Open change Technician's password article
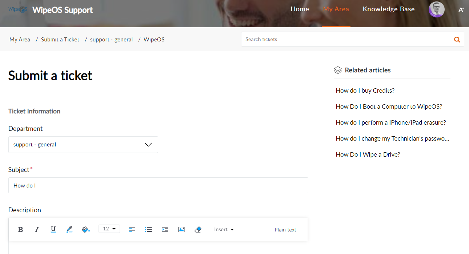The width and height of the screenshot is (469, 254). tap(393, 138)
